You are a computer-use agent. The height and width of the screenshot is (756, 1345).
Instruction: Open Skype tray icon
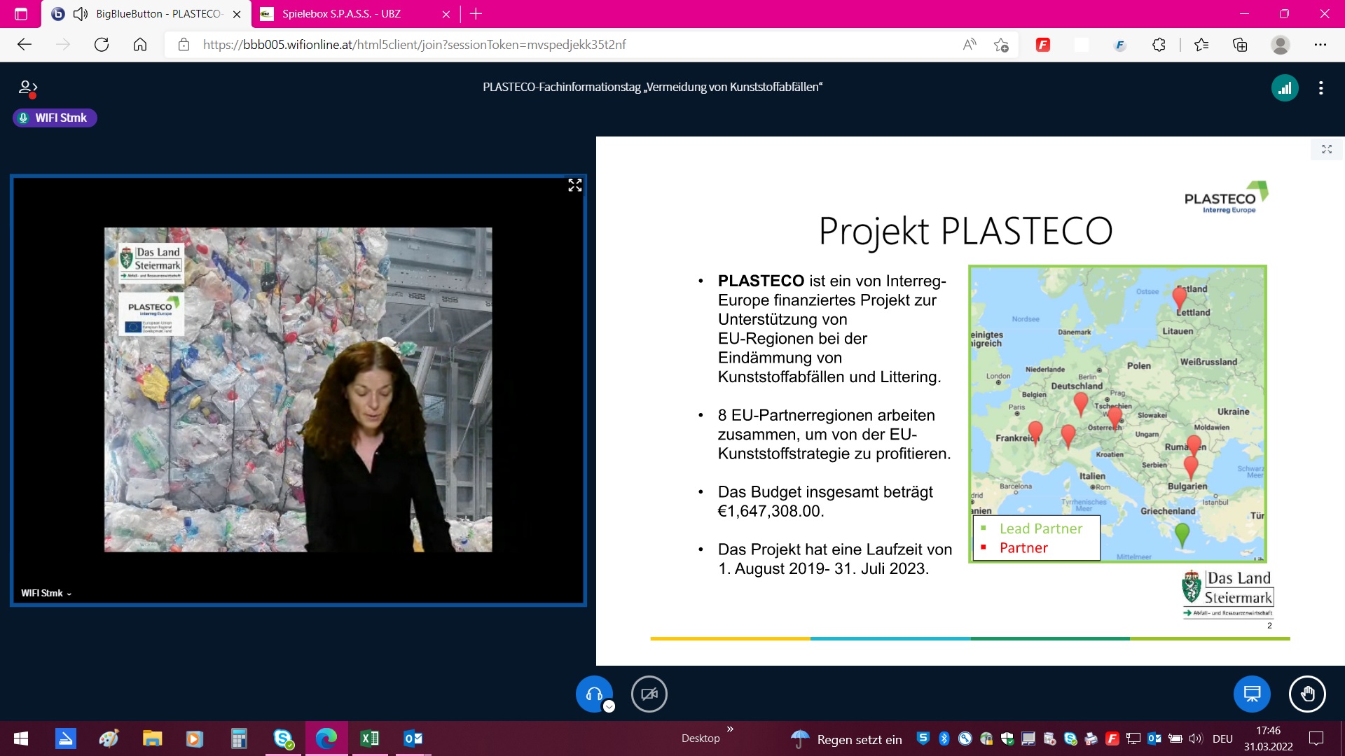pos(1070,738)
